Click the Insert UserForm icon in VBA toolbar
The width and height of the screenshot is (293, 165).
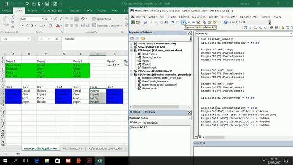tap(138, 22)
